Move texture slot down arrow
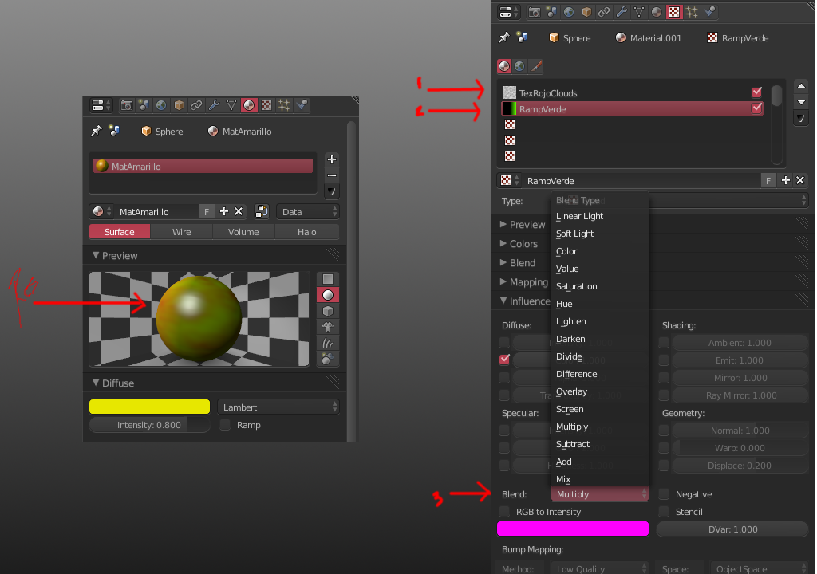 click(x=801, y=102)
